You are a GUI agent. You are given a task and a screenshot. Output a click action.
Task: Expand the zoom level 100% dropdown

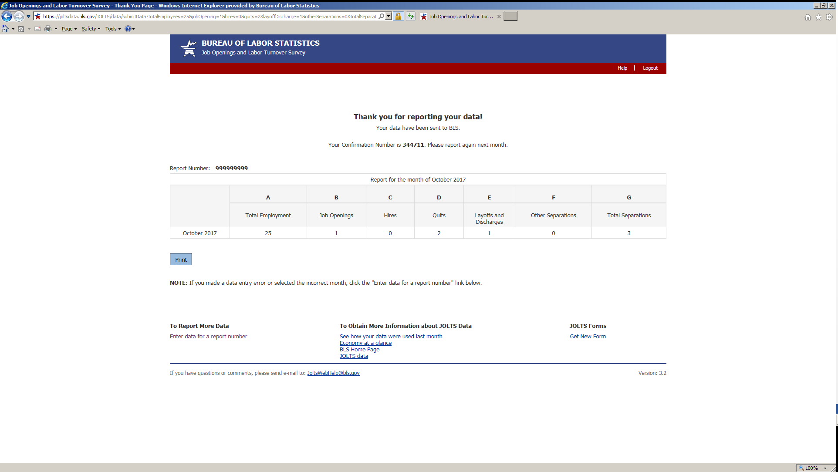tap(825, 468)
